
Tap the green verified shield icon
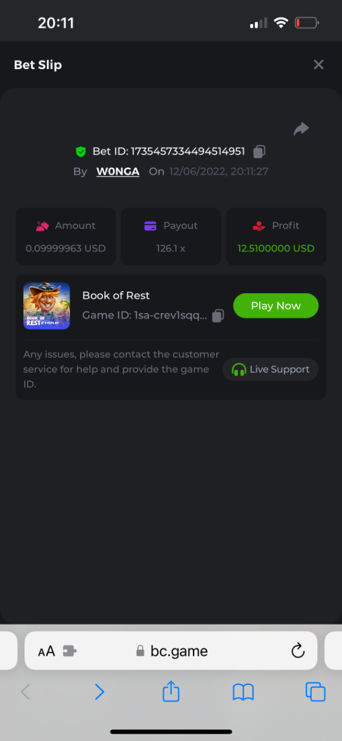[81, 151]
